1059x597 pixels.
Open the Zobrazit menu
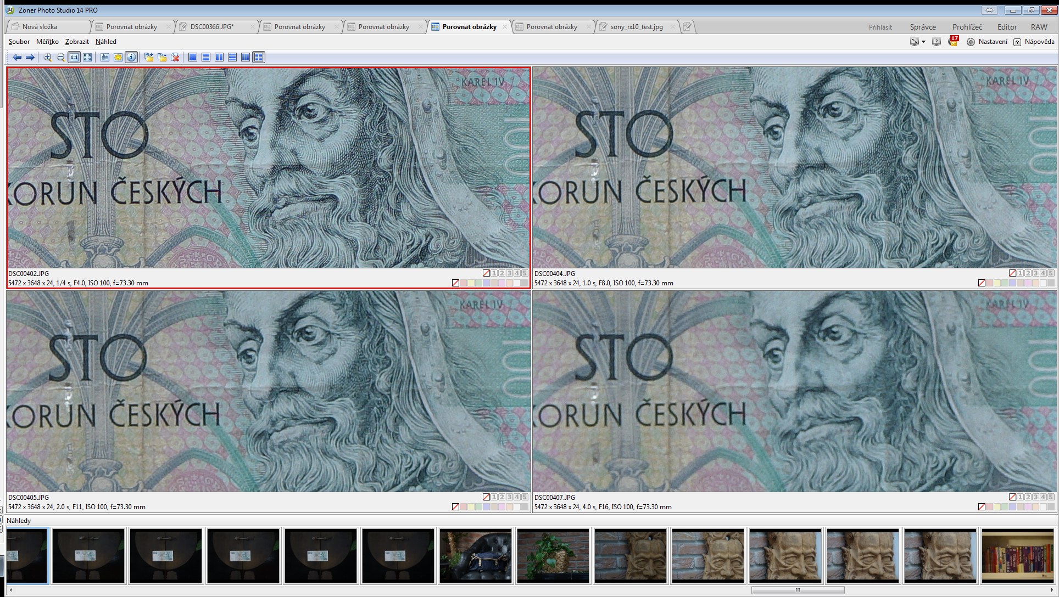[x=77, y=42]
